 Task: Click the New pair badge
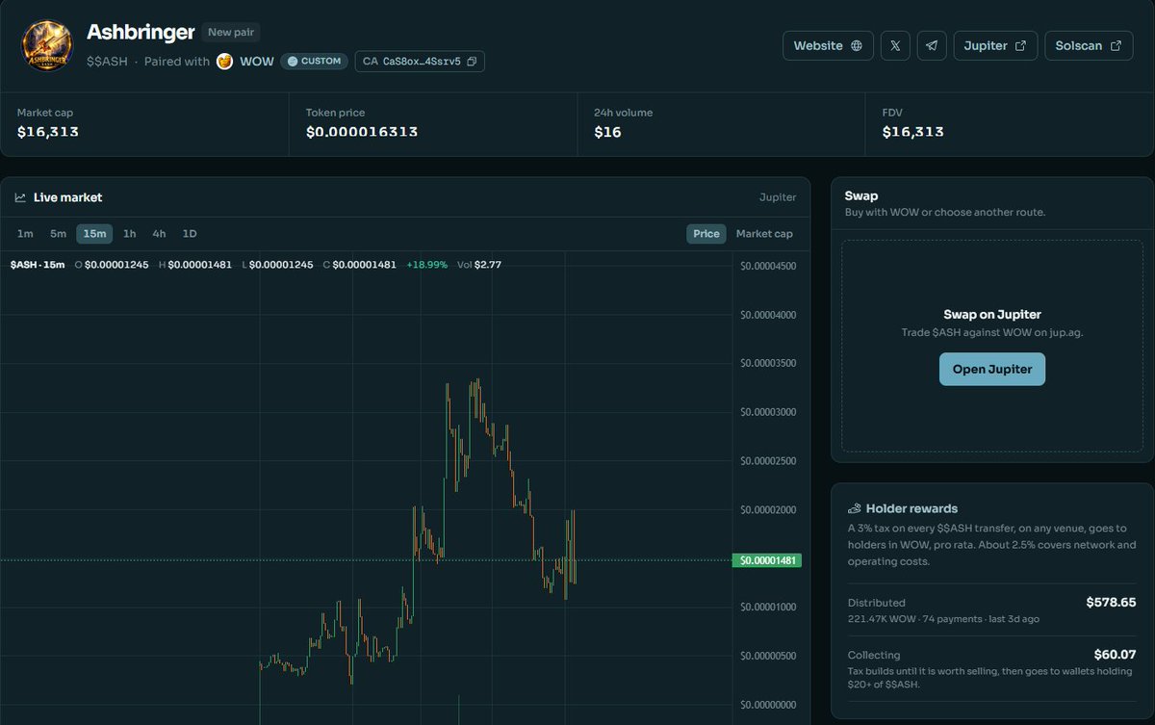[x=231, y=33]
